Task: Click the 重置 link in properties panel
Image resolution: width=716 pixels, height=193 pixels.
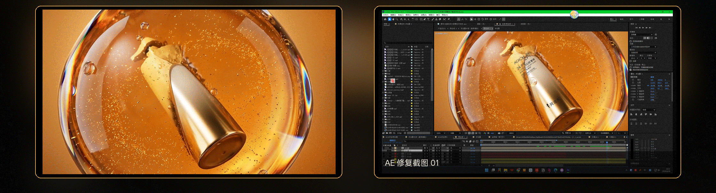Action: click(x=652, y=77)
